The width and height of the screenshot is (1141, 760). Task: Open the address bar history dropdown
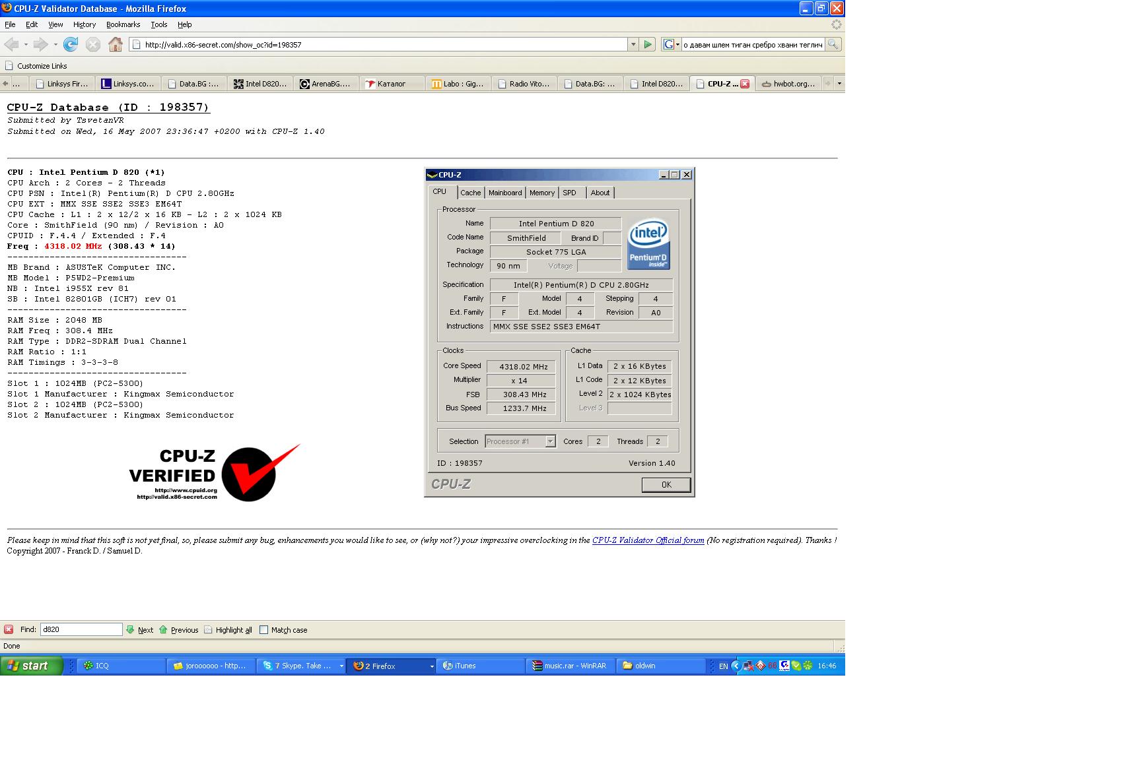pos(633,44)
